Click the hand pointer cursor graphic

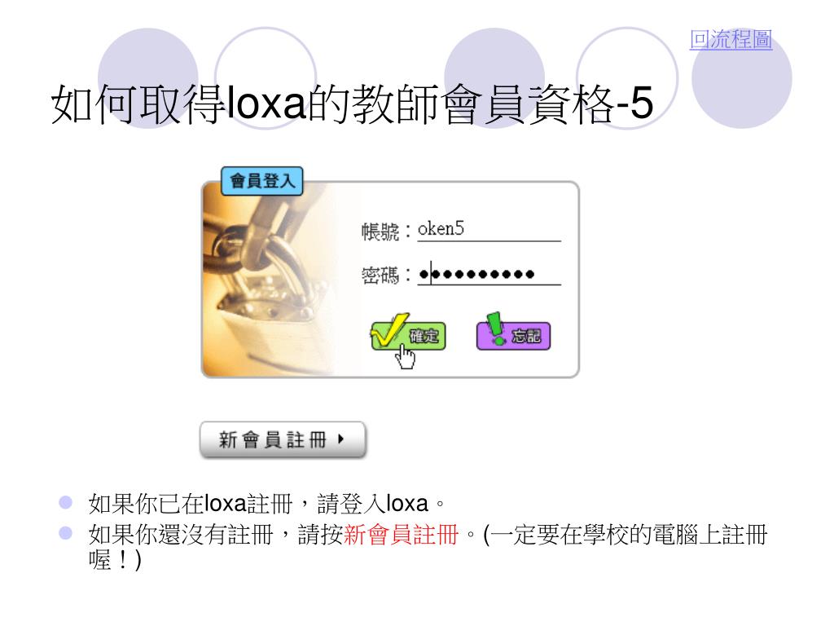click(406, 356)
